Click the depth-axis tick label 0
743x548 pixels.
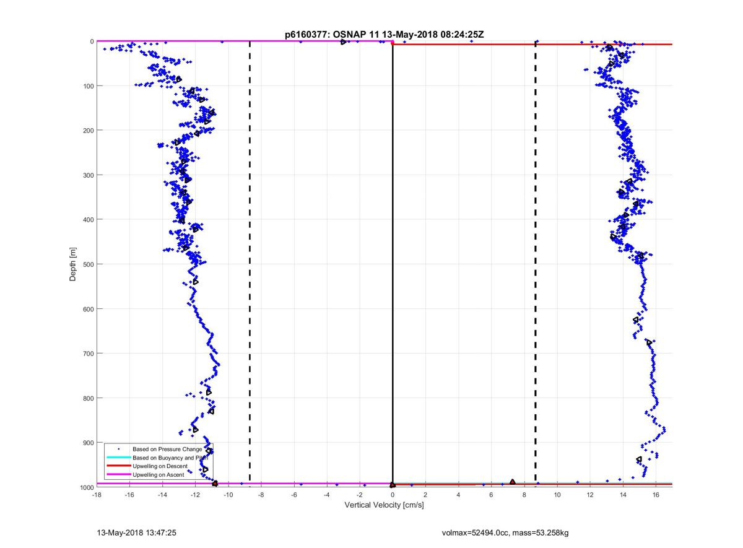click(x=92, y=41)
